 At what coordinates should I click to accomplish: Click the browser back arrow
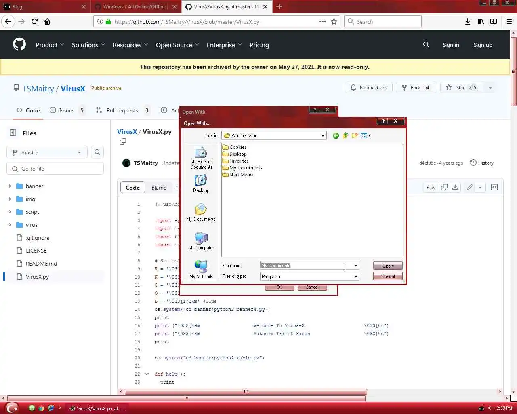[8, 21]
